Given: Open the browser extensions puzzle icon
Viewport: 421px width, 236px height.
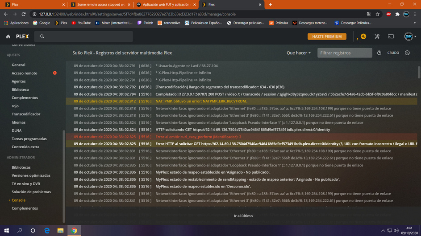Looking at the screenshot, I should tap(397, 14).
